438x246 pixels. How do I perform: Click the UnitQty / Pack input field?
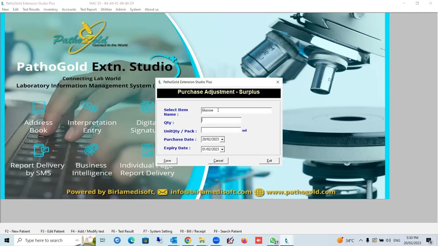coord(221,130)
